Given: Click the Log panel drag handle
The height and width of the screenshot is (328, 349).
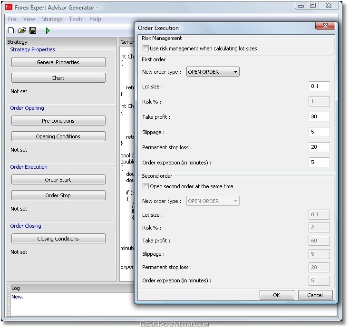Looking at the screenshot, I should point(8,300).
